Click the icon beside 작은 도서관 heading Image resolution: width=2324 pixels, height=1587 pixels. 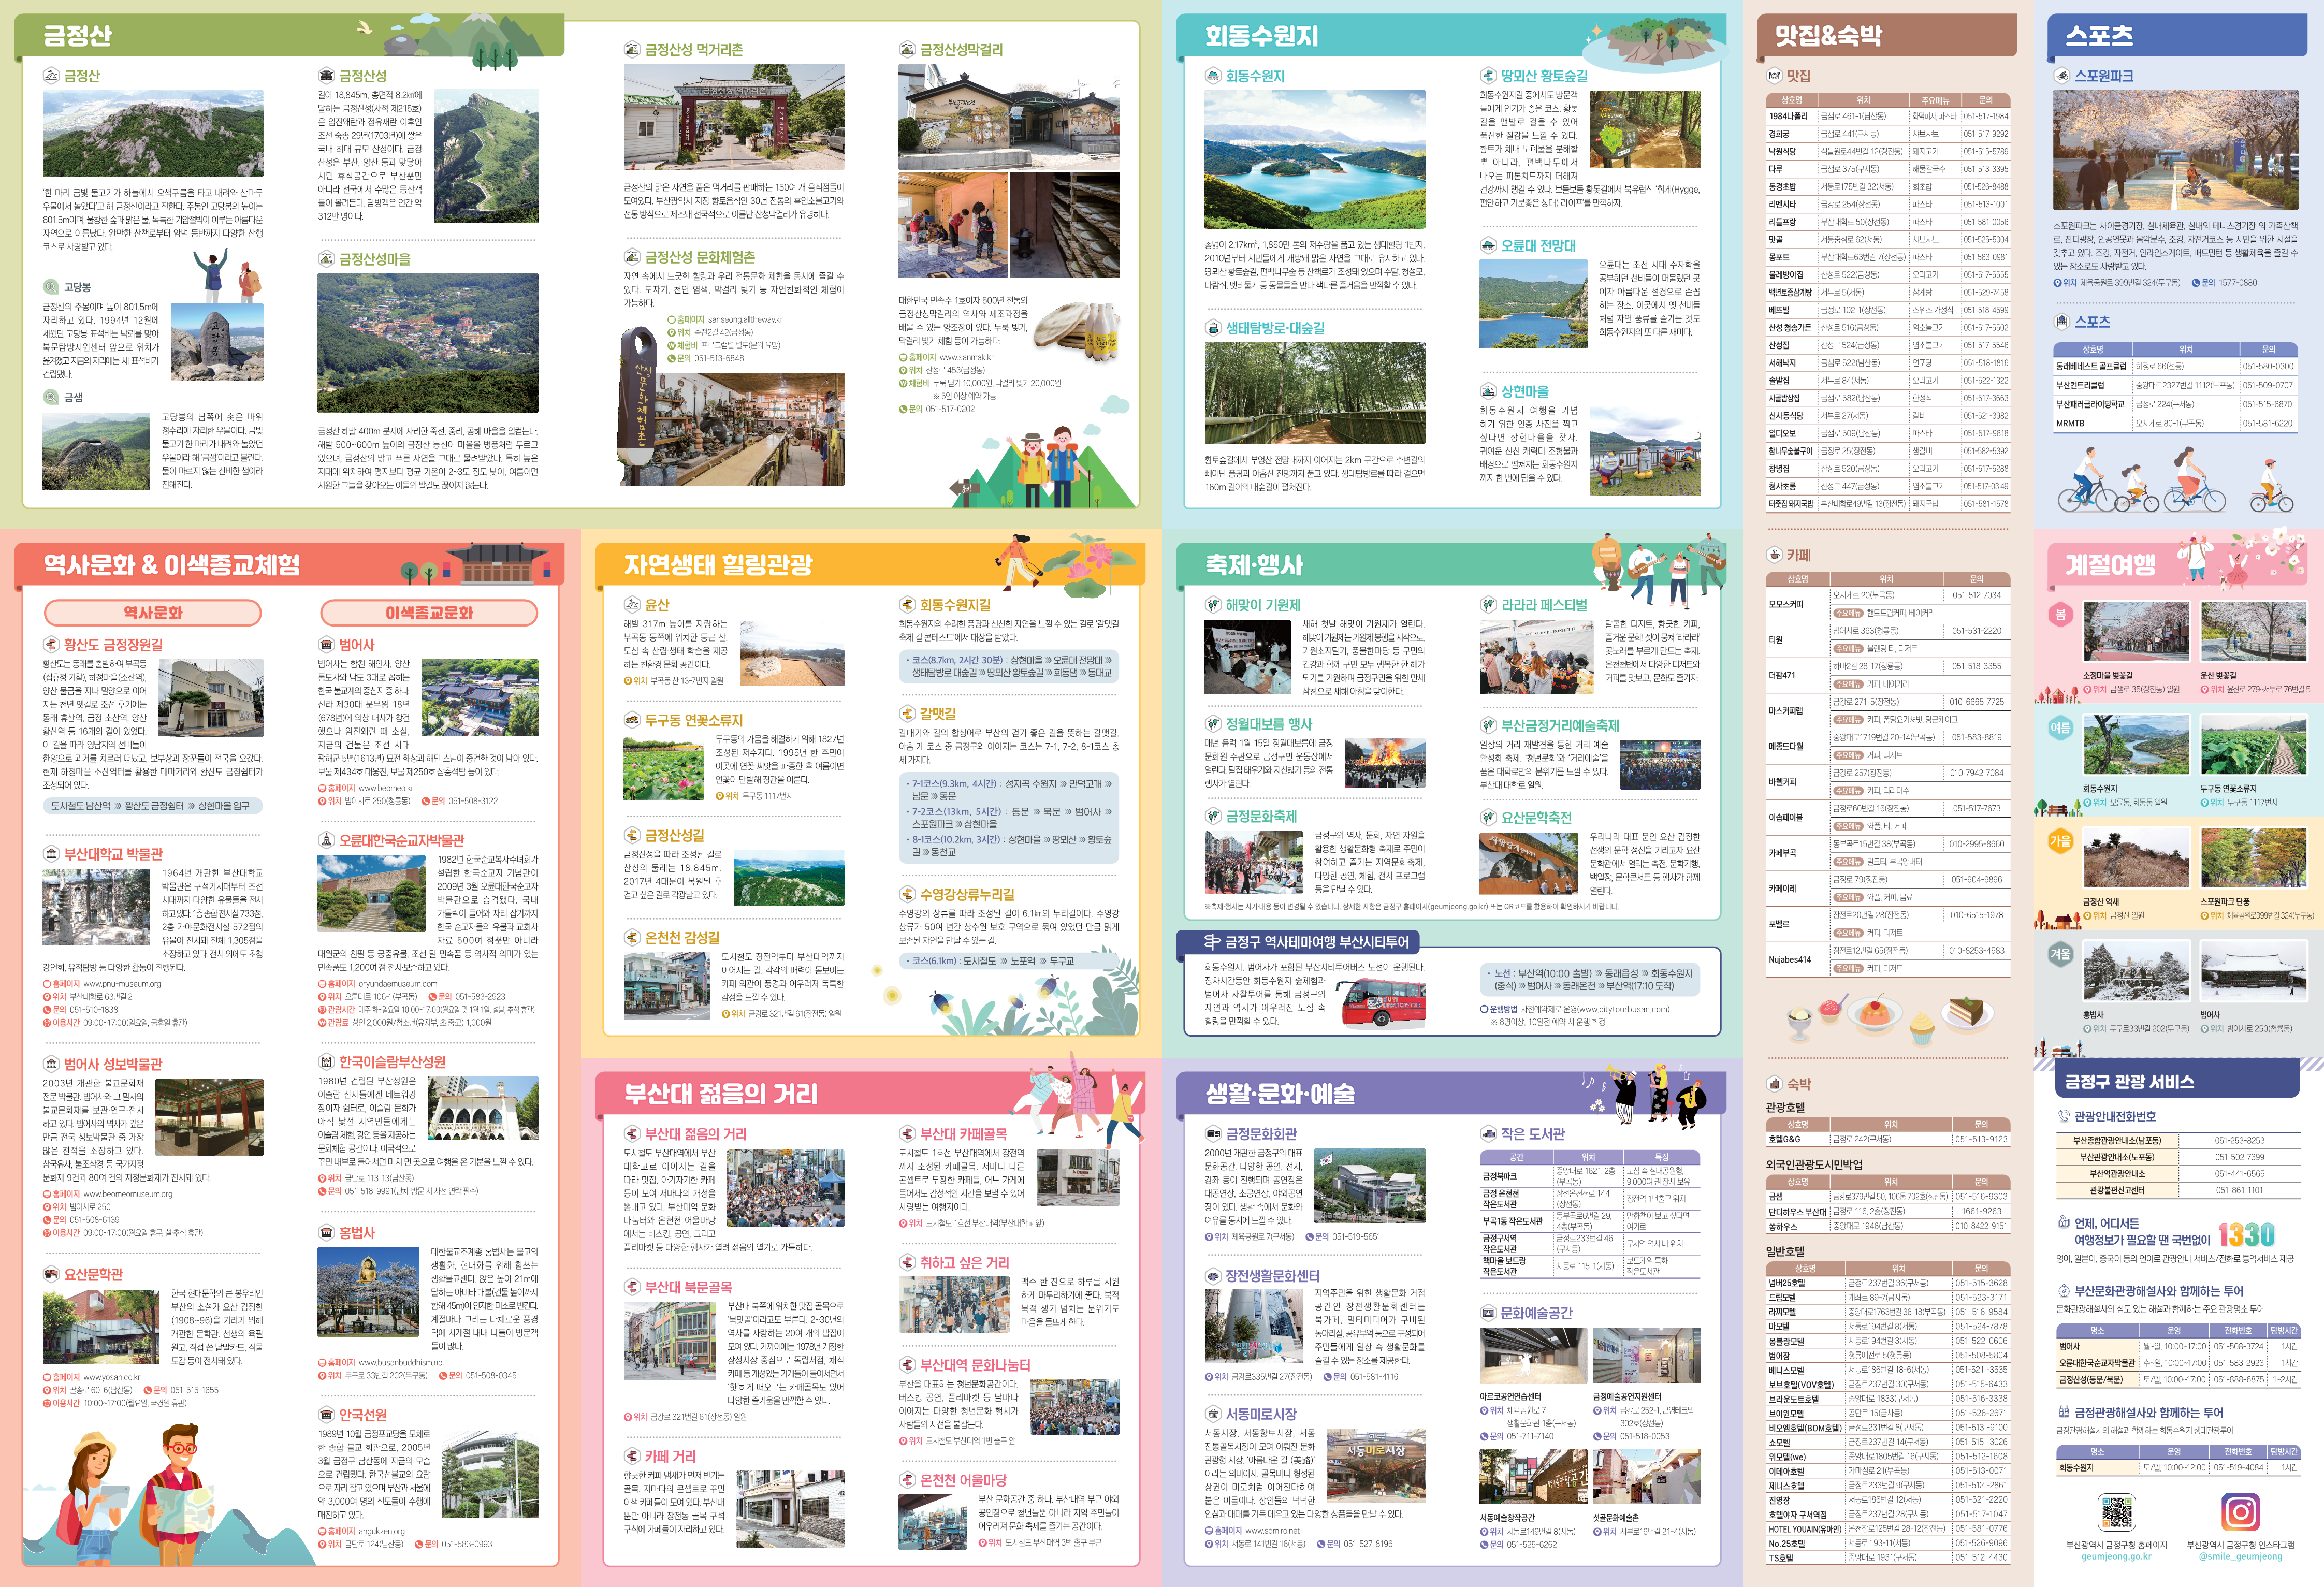(1488, 1134)
